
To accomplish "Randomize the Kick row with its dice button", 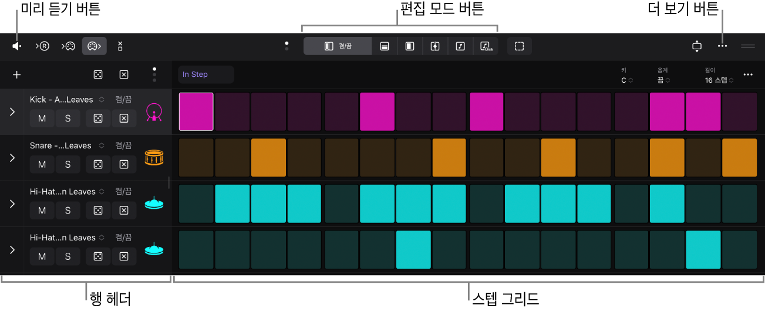I will click(x=98, y=118).
